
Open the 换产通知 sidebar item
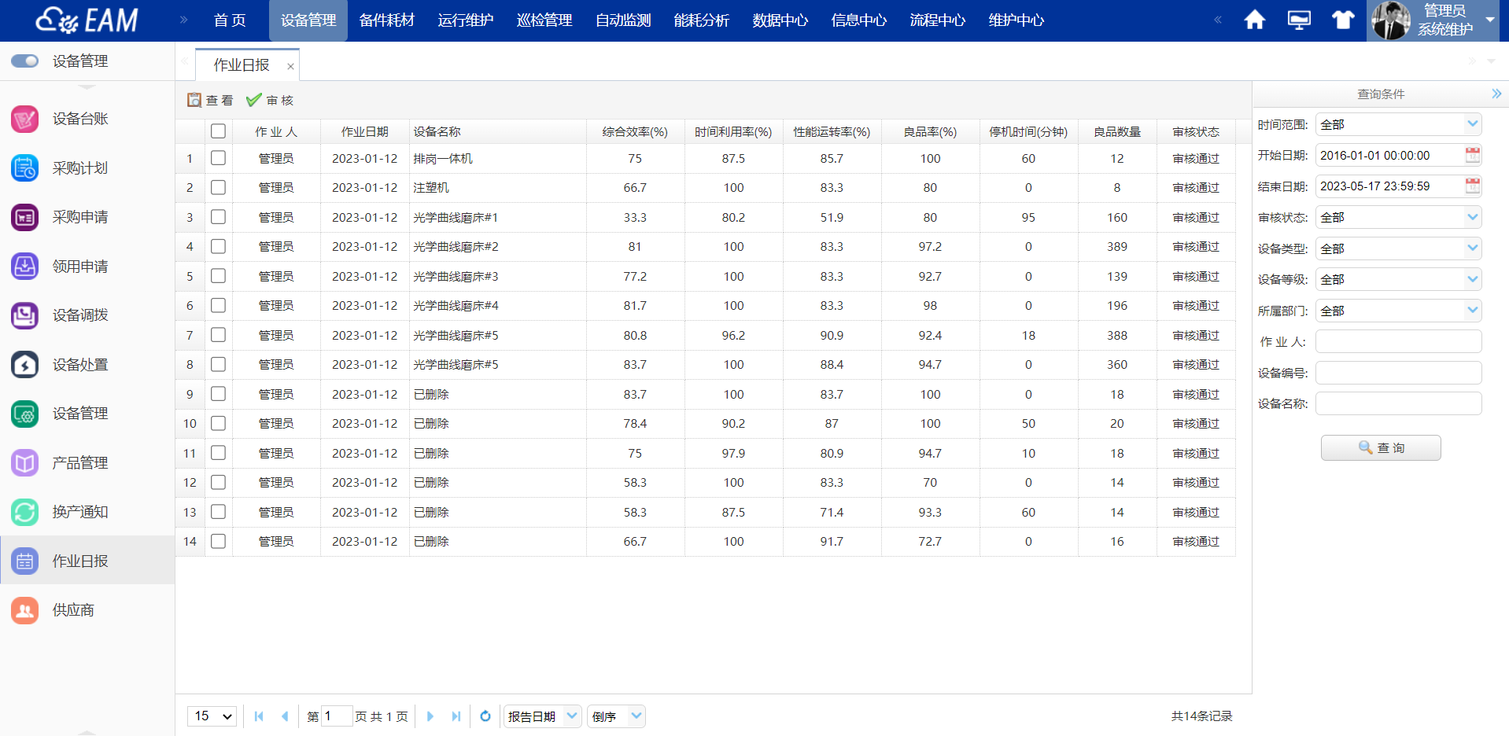(x=87, y=512)
